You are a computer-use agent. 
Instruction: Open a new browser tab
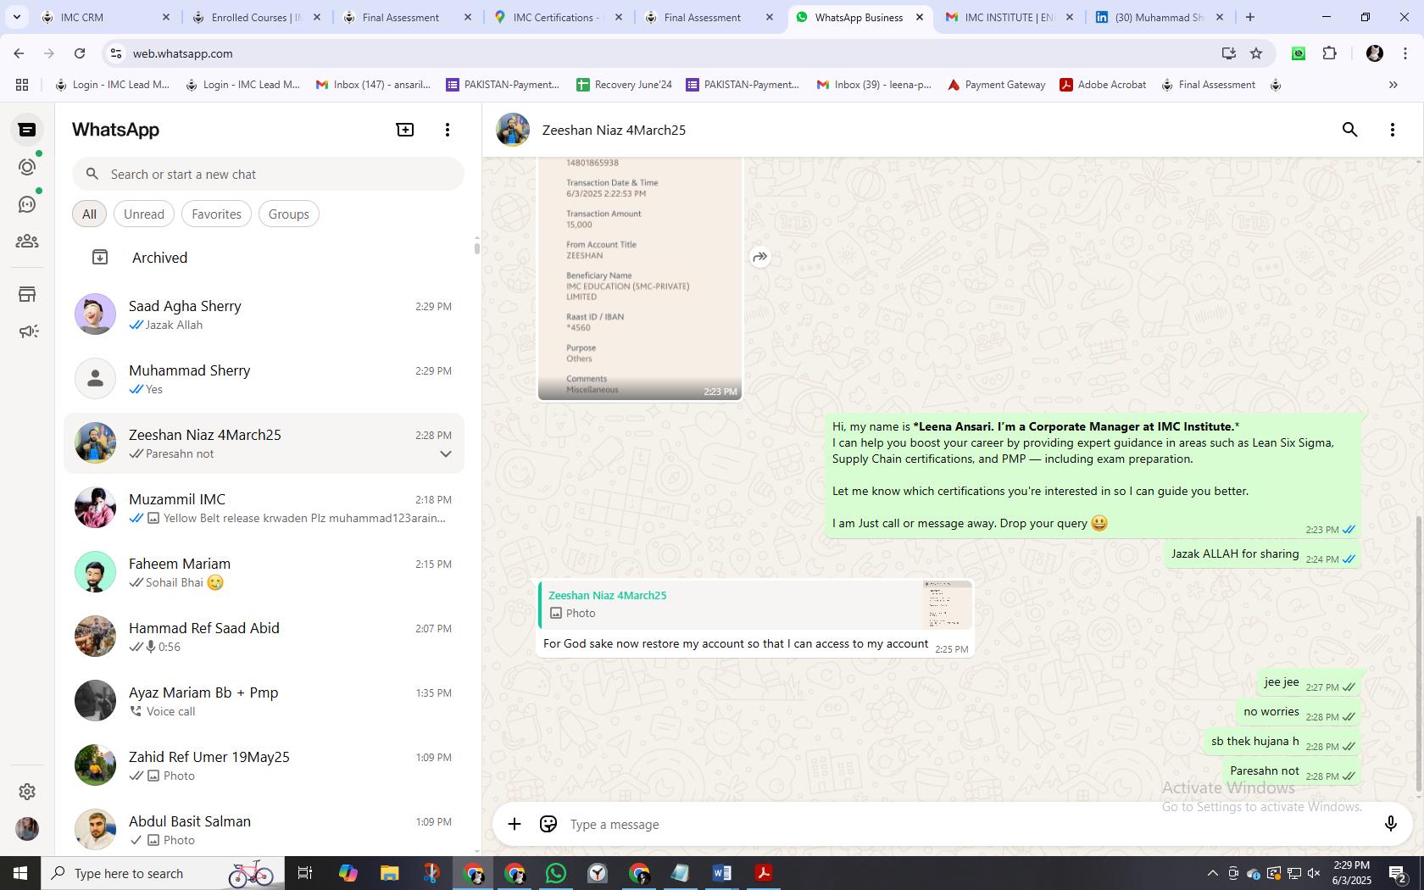coord(1250,17)
